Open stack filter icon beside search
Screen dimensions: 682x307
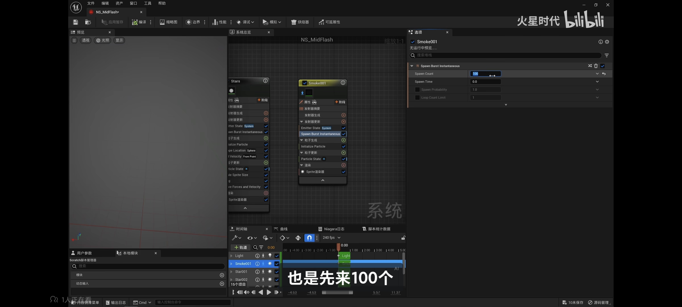click(x=607, y=55)
